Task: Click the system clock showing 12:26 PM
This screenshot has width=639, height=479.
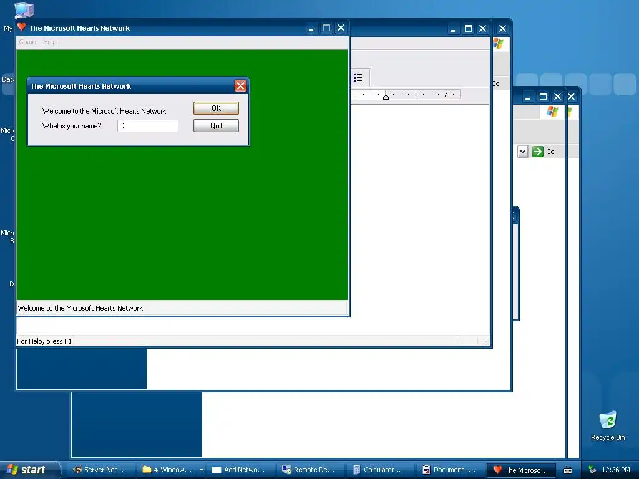Action: tap(616, 470)
